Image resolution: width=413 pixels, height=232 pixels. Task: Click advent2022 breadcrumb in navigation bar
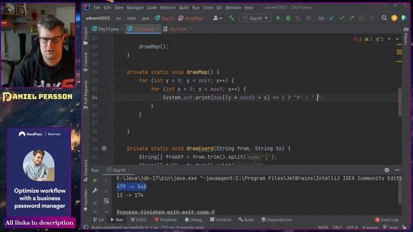[97, 18]
